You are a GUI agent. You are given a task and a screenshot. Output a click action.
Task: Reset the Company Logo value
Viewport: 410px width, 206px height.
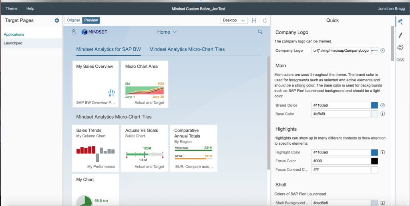click(x=382, y=50)
